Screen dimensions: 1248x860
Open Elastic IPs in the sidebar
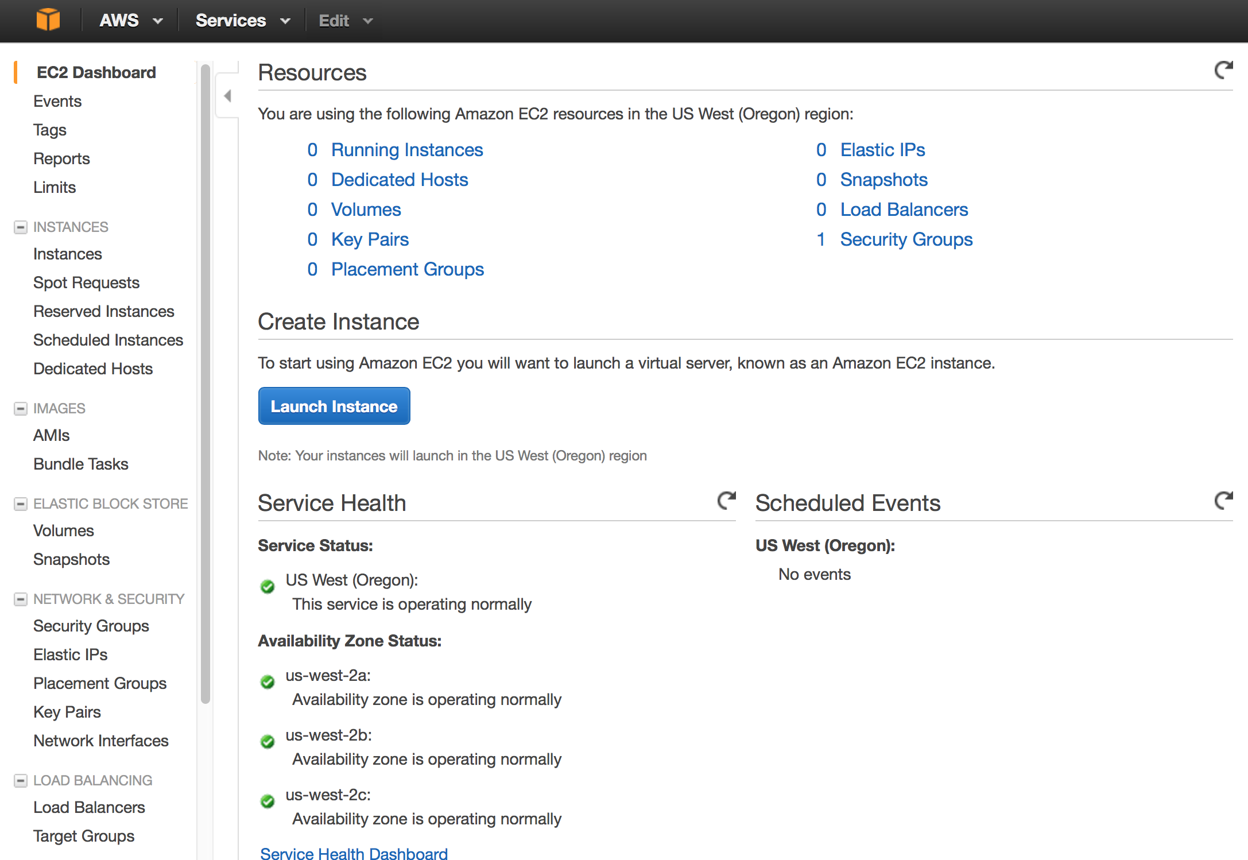(x=71, y=654)
